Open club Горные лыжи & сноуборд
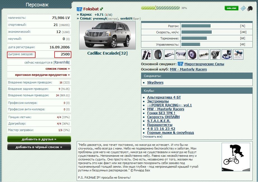258x182 pixels. click(170, 133)
